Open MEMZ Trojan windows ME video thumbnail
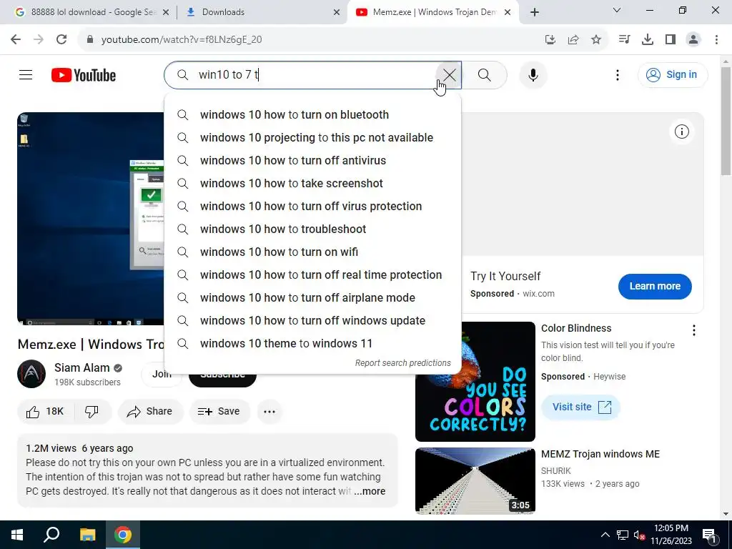 pyautogui.click(x=475, y=481)
